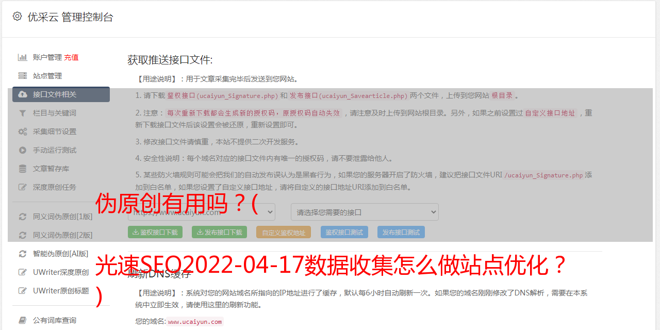The width and height of the screenshot is (660, 330).
Task: Click the orange 自定义鉴权地址 button
Action: tap(284, 233)
